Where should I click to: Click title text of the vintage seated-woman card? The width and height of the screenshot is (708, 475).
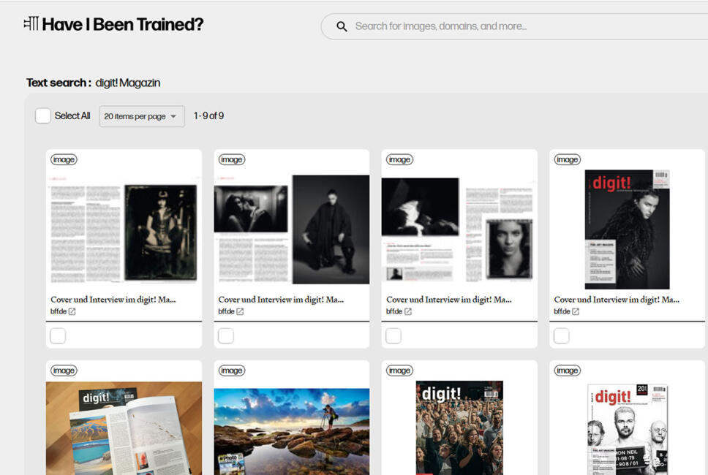(113, 300)
